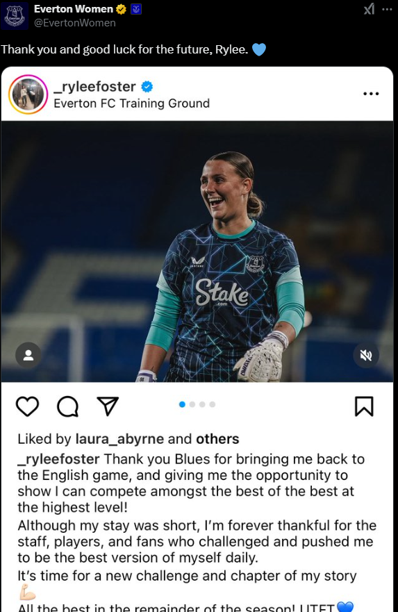The width and height of the screenshot is (398, 612).
Task: Open _ryleefoster username in post header
Action: tap(94, 87)
